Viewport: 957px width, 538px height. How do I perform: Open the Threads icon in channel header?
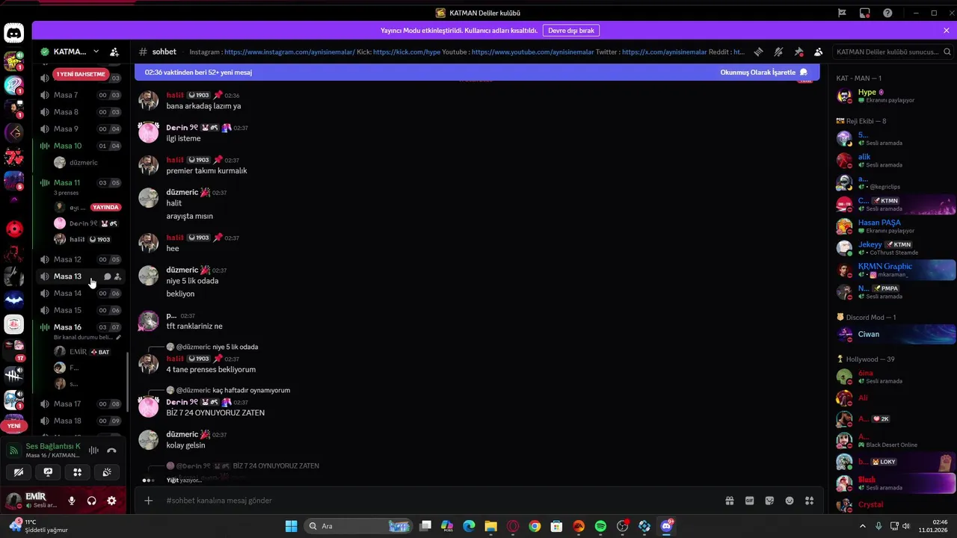pyautogui.click(x=758, y=52)
